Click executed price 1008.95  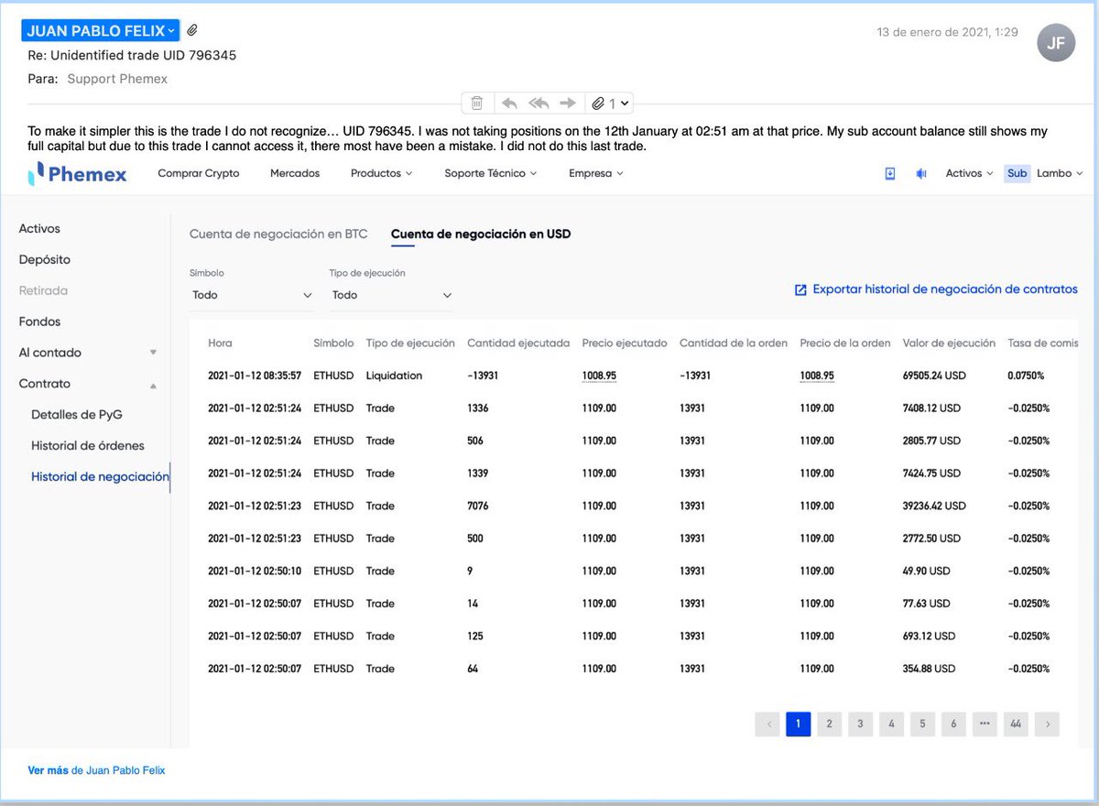click(x=599, y=376)
